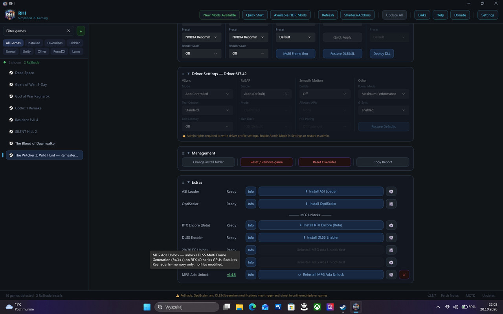
Task: Open Steam from the taskbar
Action: point(343,307)
